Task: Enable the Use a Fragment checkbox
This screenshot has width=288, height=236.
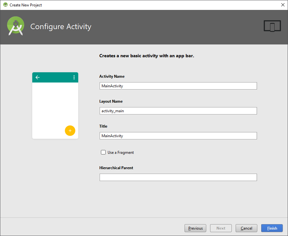Action: coord(103,152)
